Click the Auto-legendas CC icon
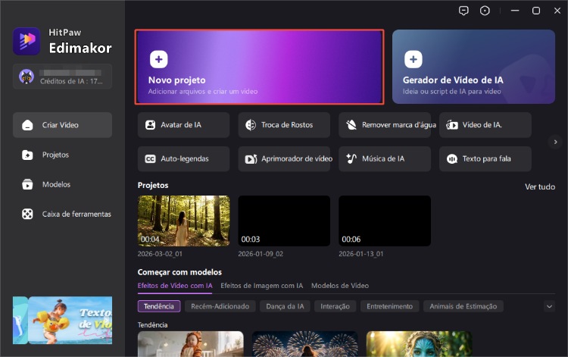The width and height of the screenshot is (568, 357). pyautogui.click(x=150, y=158)
